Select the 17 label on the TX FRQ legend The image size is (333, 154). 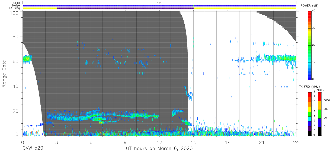tap(313, 96)
